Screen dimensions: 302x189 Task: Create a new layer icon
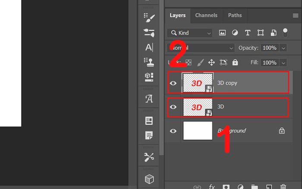(269, 187)
